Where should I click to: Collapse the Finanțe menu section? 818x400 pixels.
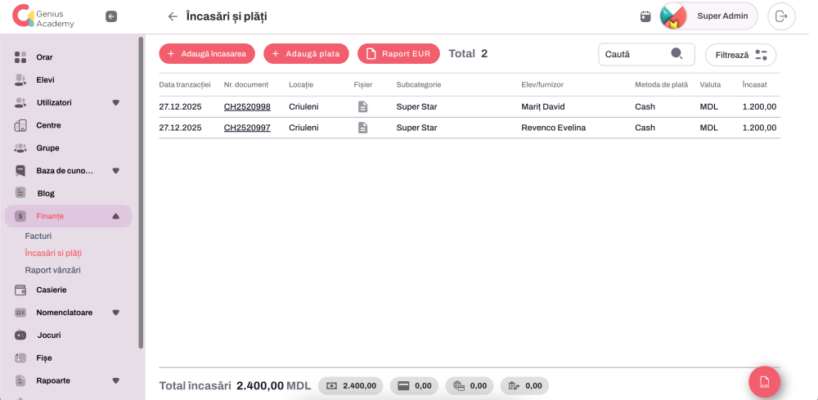pyautogui.click(x=115, y=216)
